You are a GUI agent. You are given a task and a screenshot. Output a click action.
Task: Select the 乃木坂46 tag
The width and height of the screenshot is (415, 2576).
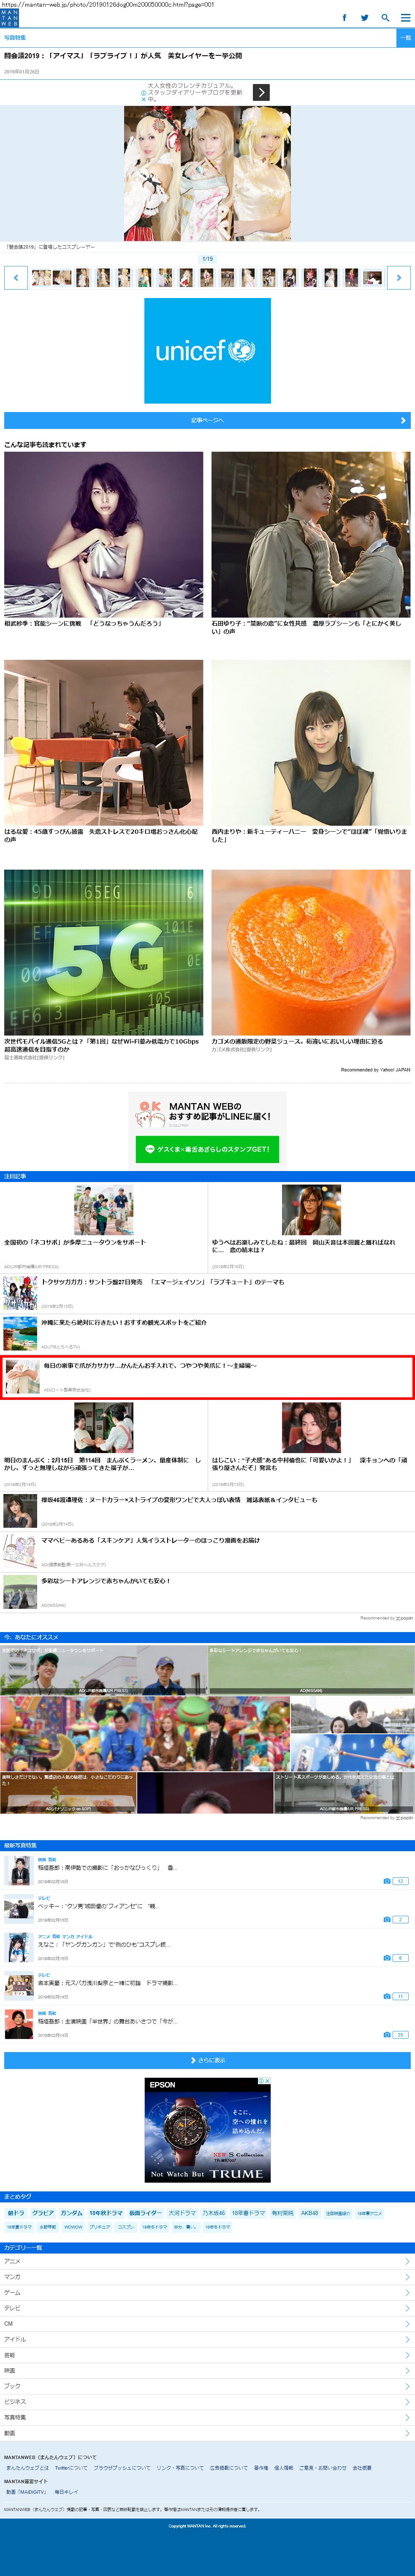(214, 2213)
